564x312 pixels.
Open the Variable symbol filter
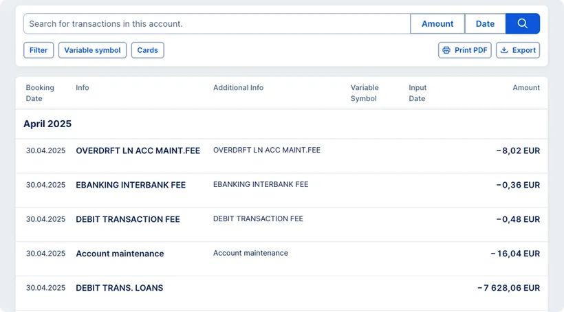coord(92,50)
